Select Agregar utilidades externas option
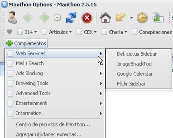173x138 pixels. tap(49, 134)
